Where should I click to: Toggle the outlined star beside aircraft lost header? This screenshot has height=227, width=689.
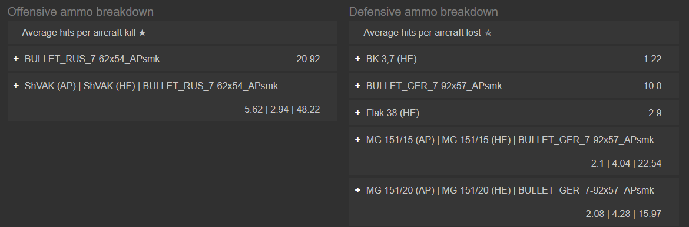pyautogui.click(x=488, y=33)
